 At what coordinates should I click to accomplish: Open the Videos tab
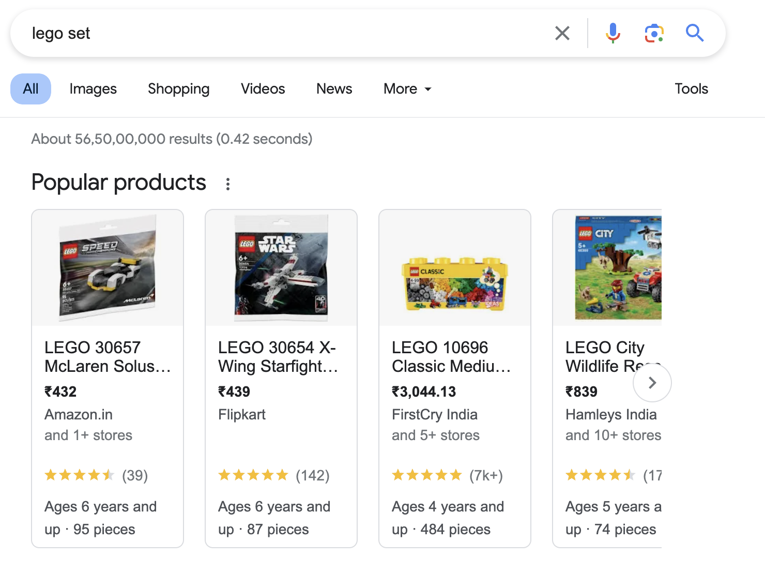coord(263,89)
